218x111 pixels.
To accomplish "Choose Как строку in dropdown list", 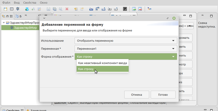I will click(102, 69).
